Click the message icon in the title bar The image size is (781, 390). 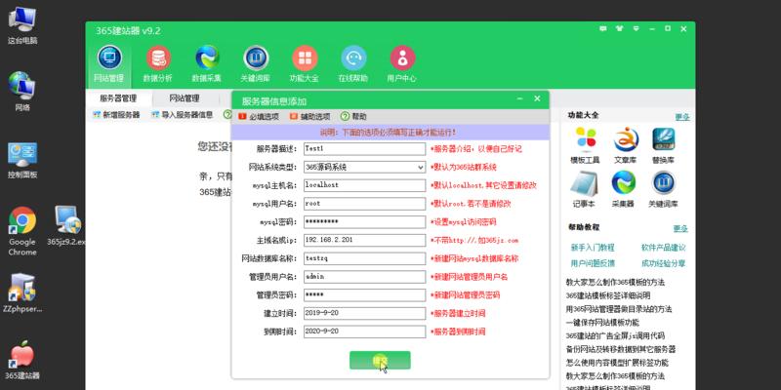point(603,29)
